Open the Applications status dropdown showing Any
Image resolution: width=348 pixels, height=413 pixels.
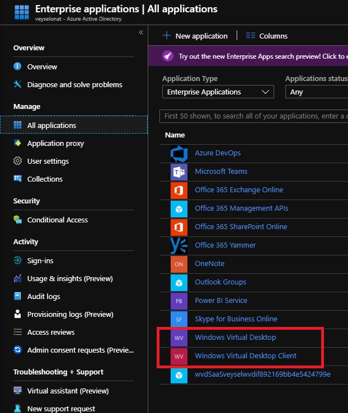coord(317,92)
